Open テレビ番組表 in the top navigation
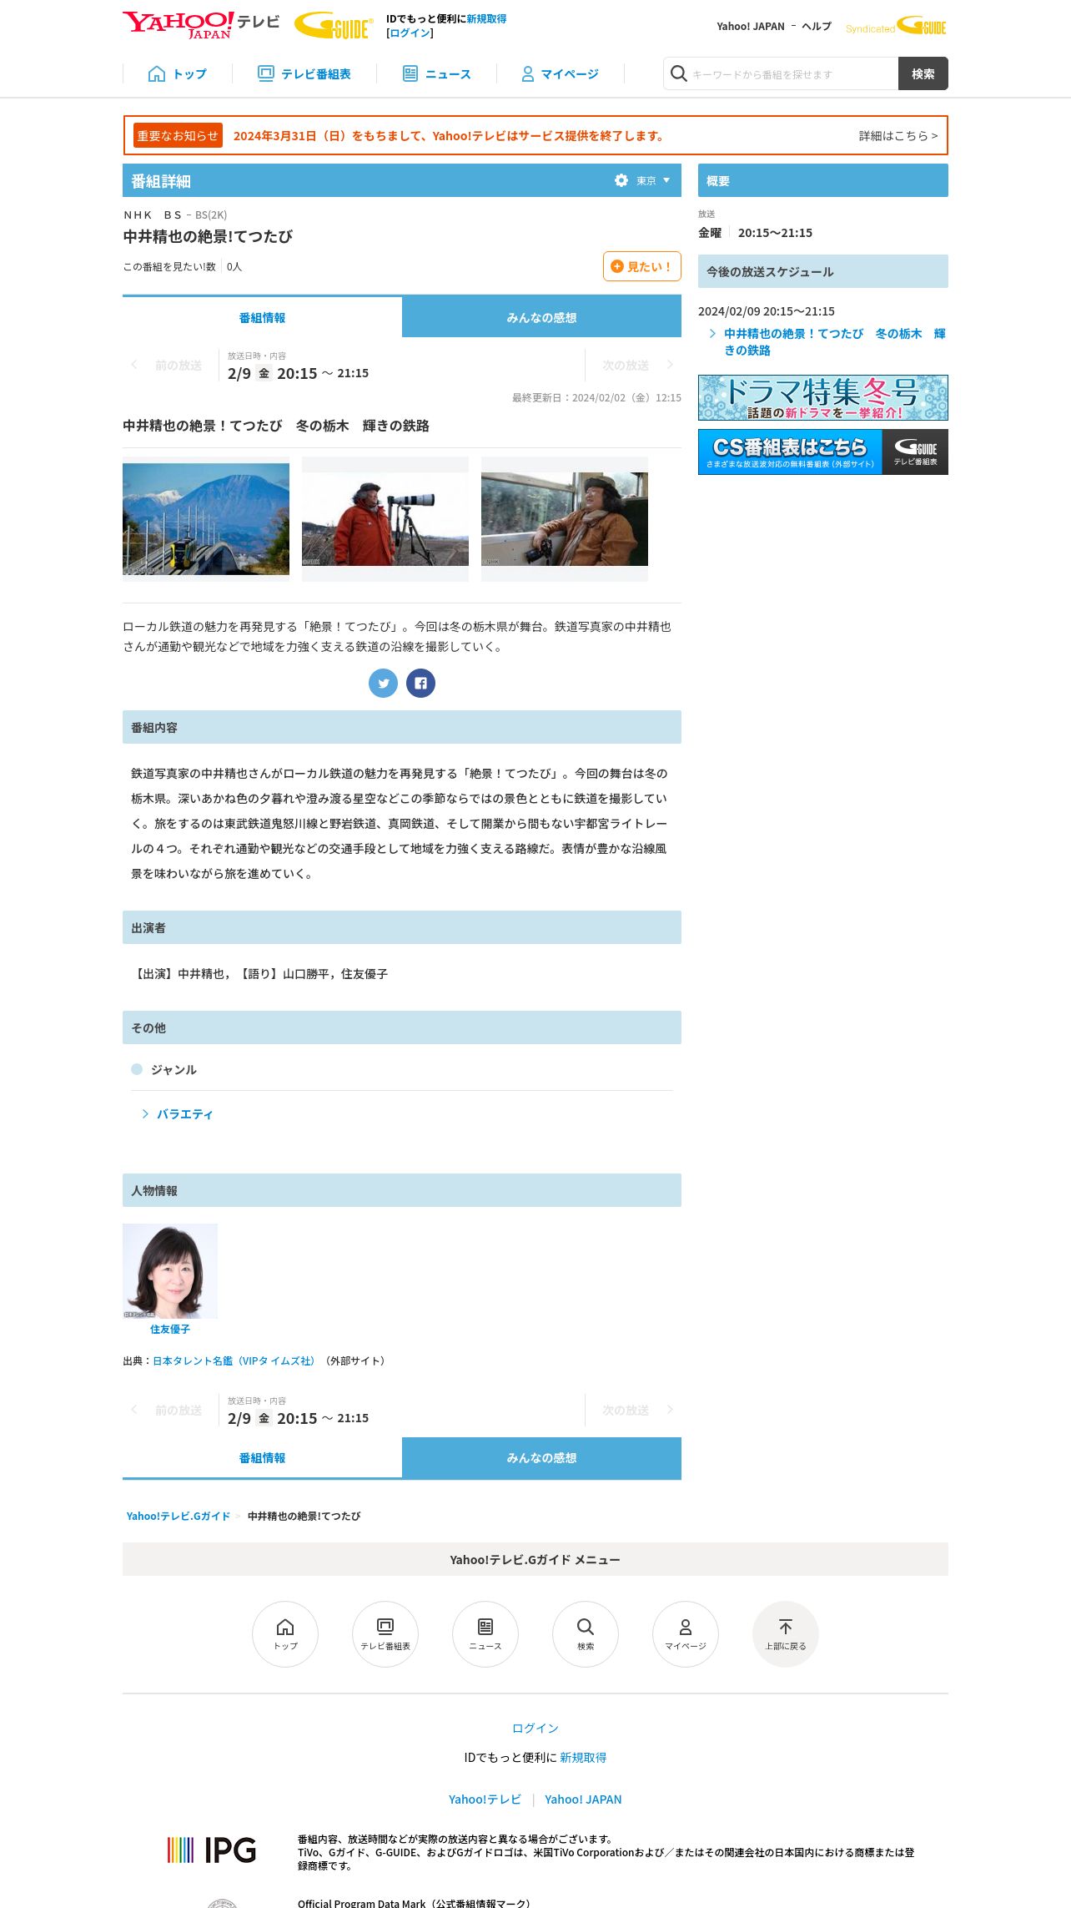1071x1908 pixels. (x=304, y=74)
